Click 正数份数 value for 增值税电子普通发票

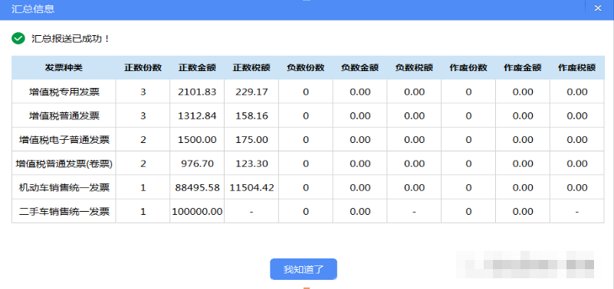coord(143,140)
